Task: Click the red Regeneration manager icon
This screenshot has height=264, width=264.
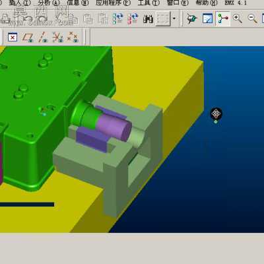Action: 133,19
